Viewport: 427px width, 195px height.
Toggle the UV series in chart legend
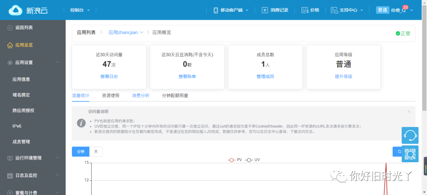[252, 160]
